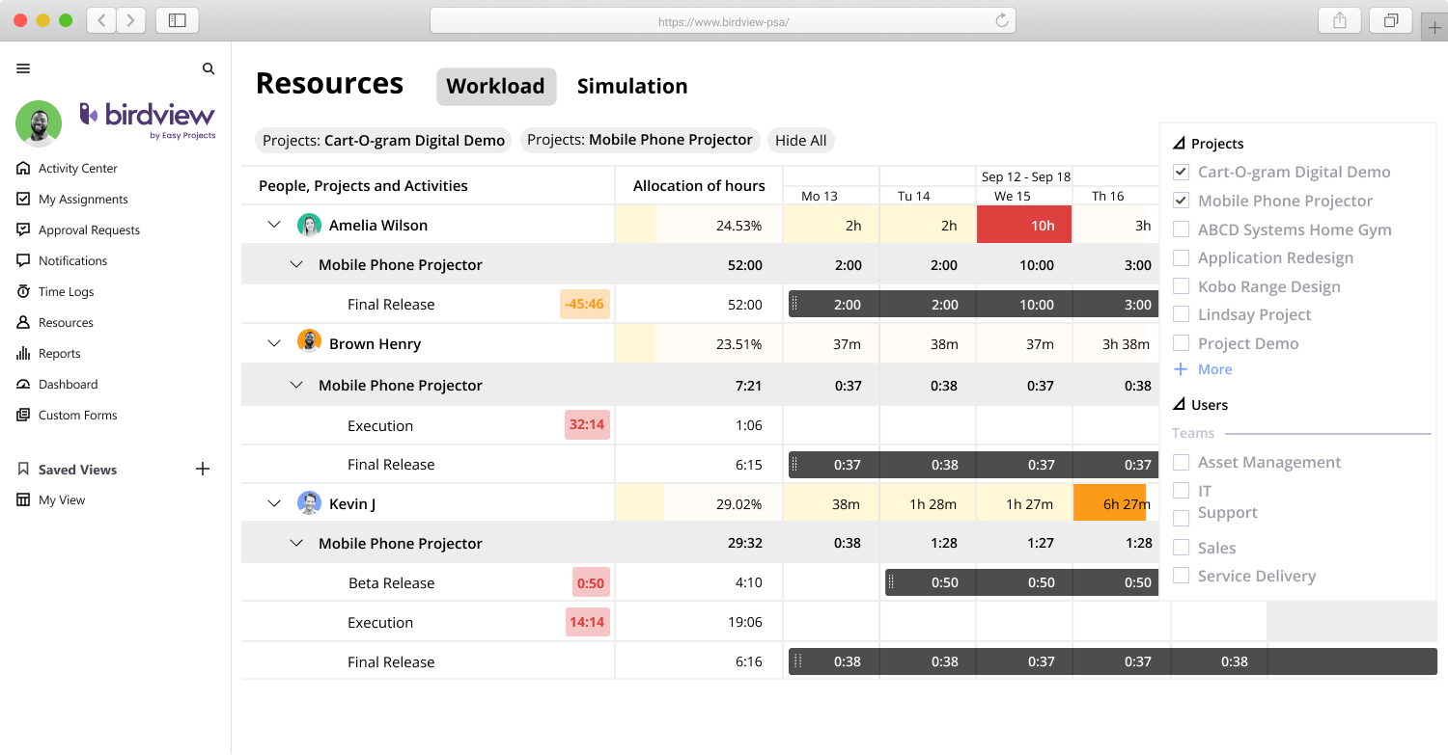Navigate to Reports via its sidebar icon
Image resolution: width=1448 pixels, height=755 pixels.
(x=21, y=353)
